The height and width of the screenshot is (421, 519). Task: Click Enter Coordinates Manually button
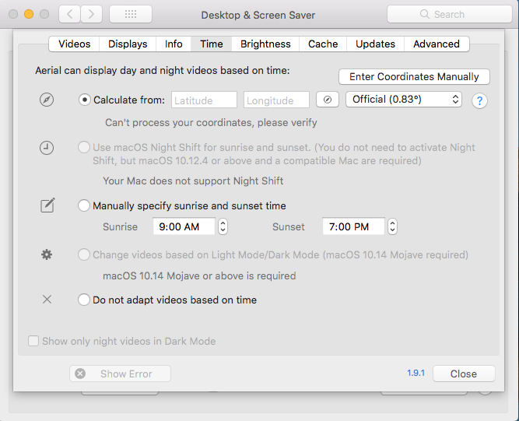tap(414, 77)
